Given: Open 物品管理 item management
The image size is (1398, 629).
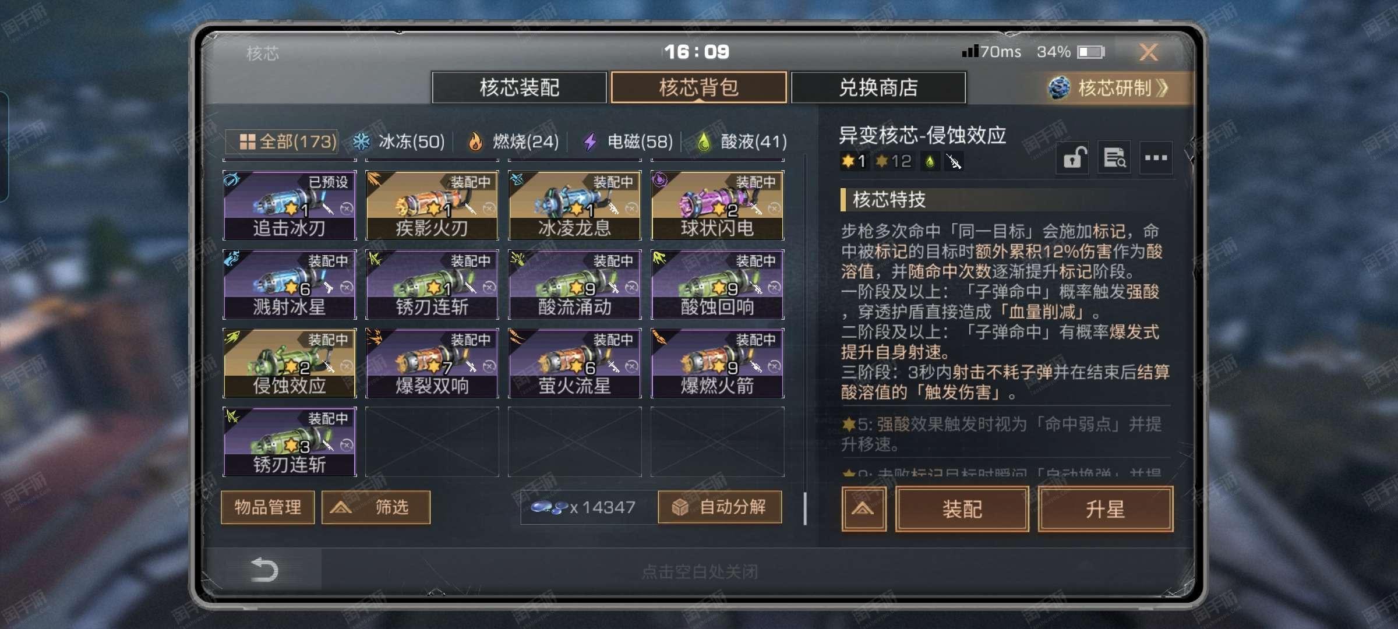Looking at the screenshot, I should point(268,507).
